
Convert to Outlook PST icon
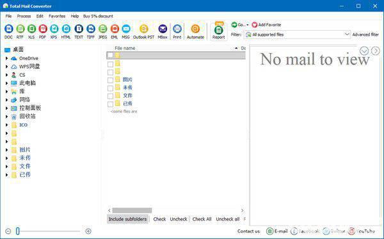pyautogui.click(x=144, y=29)
